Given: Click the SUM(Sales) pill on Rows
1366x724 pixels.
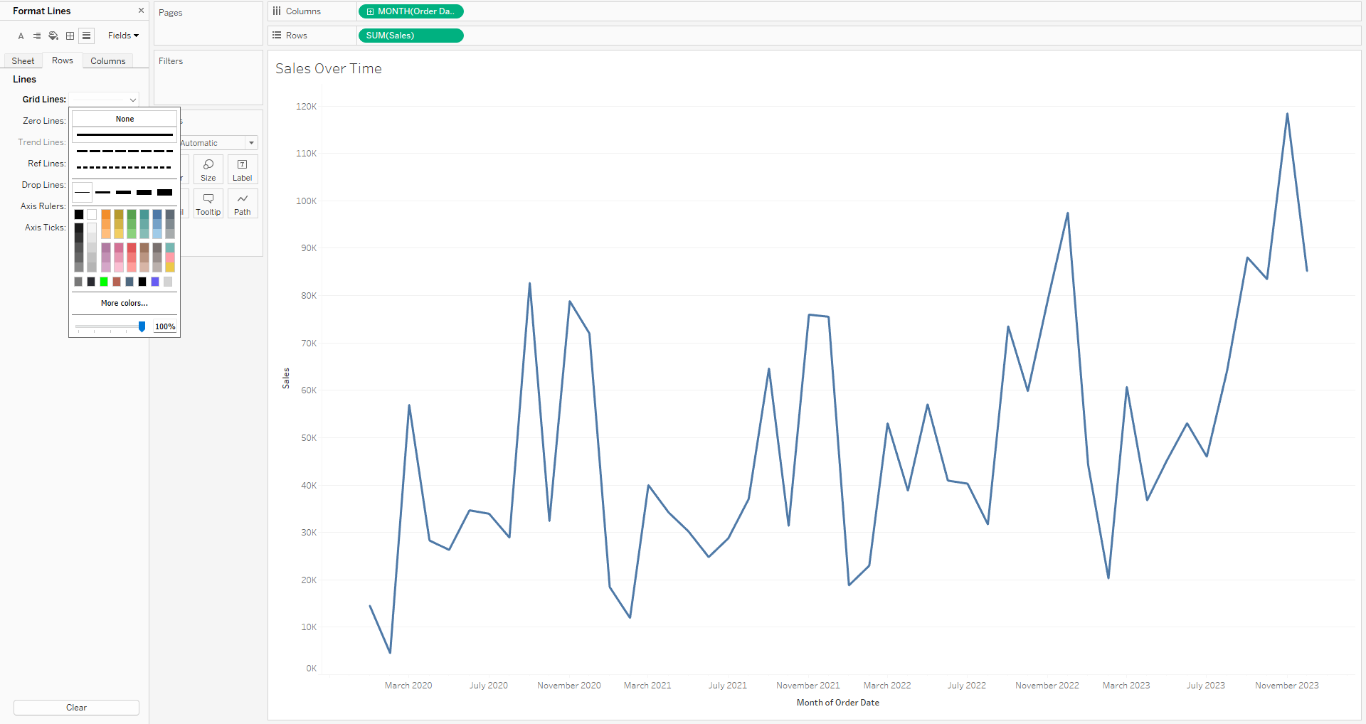Looking at the screenshot, I should click(411, 36).
